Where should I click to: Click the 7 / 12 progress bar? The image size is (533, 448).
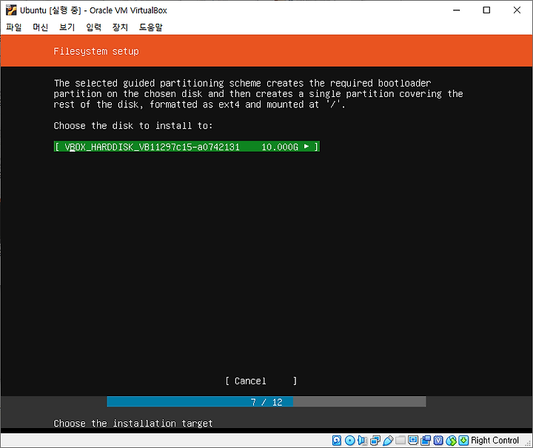[x=266, y=402]
